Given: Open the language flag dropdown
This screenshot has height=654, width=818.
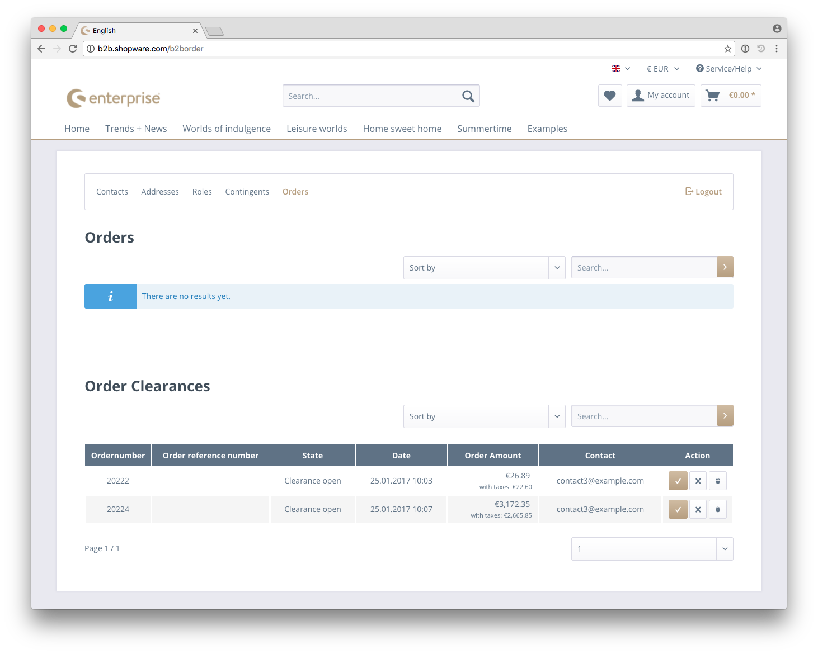Looking at the screenshot, I should 620,69.
